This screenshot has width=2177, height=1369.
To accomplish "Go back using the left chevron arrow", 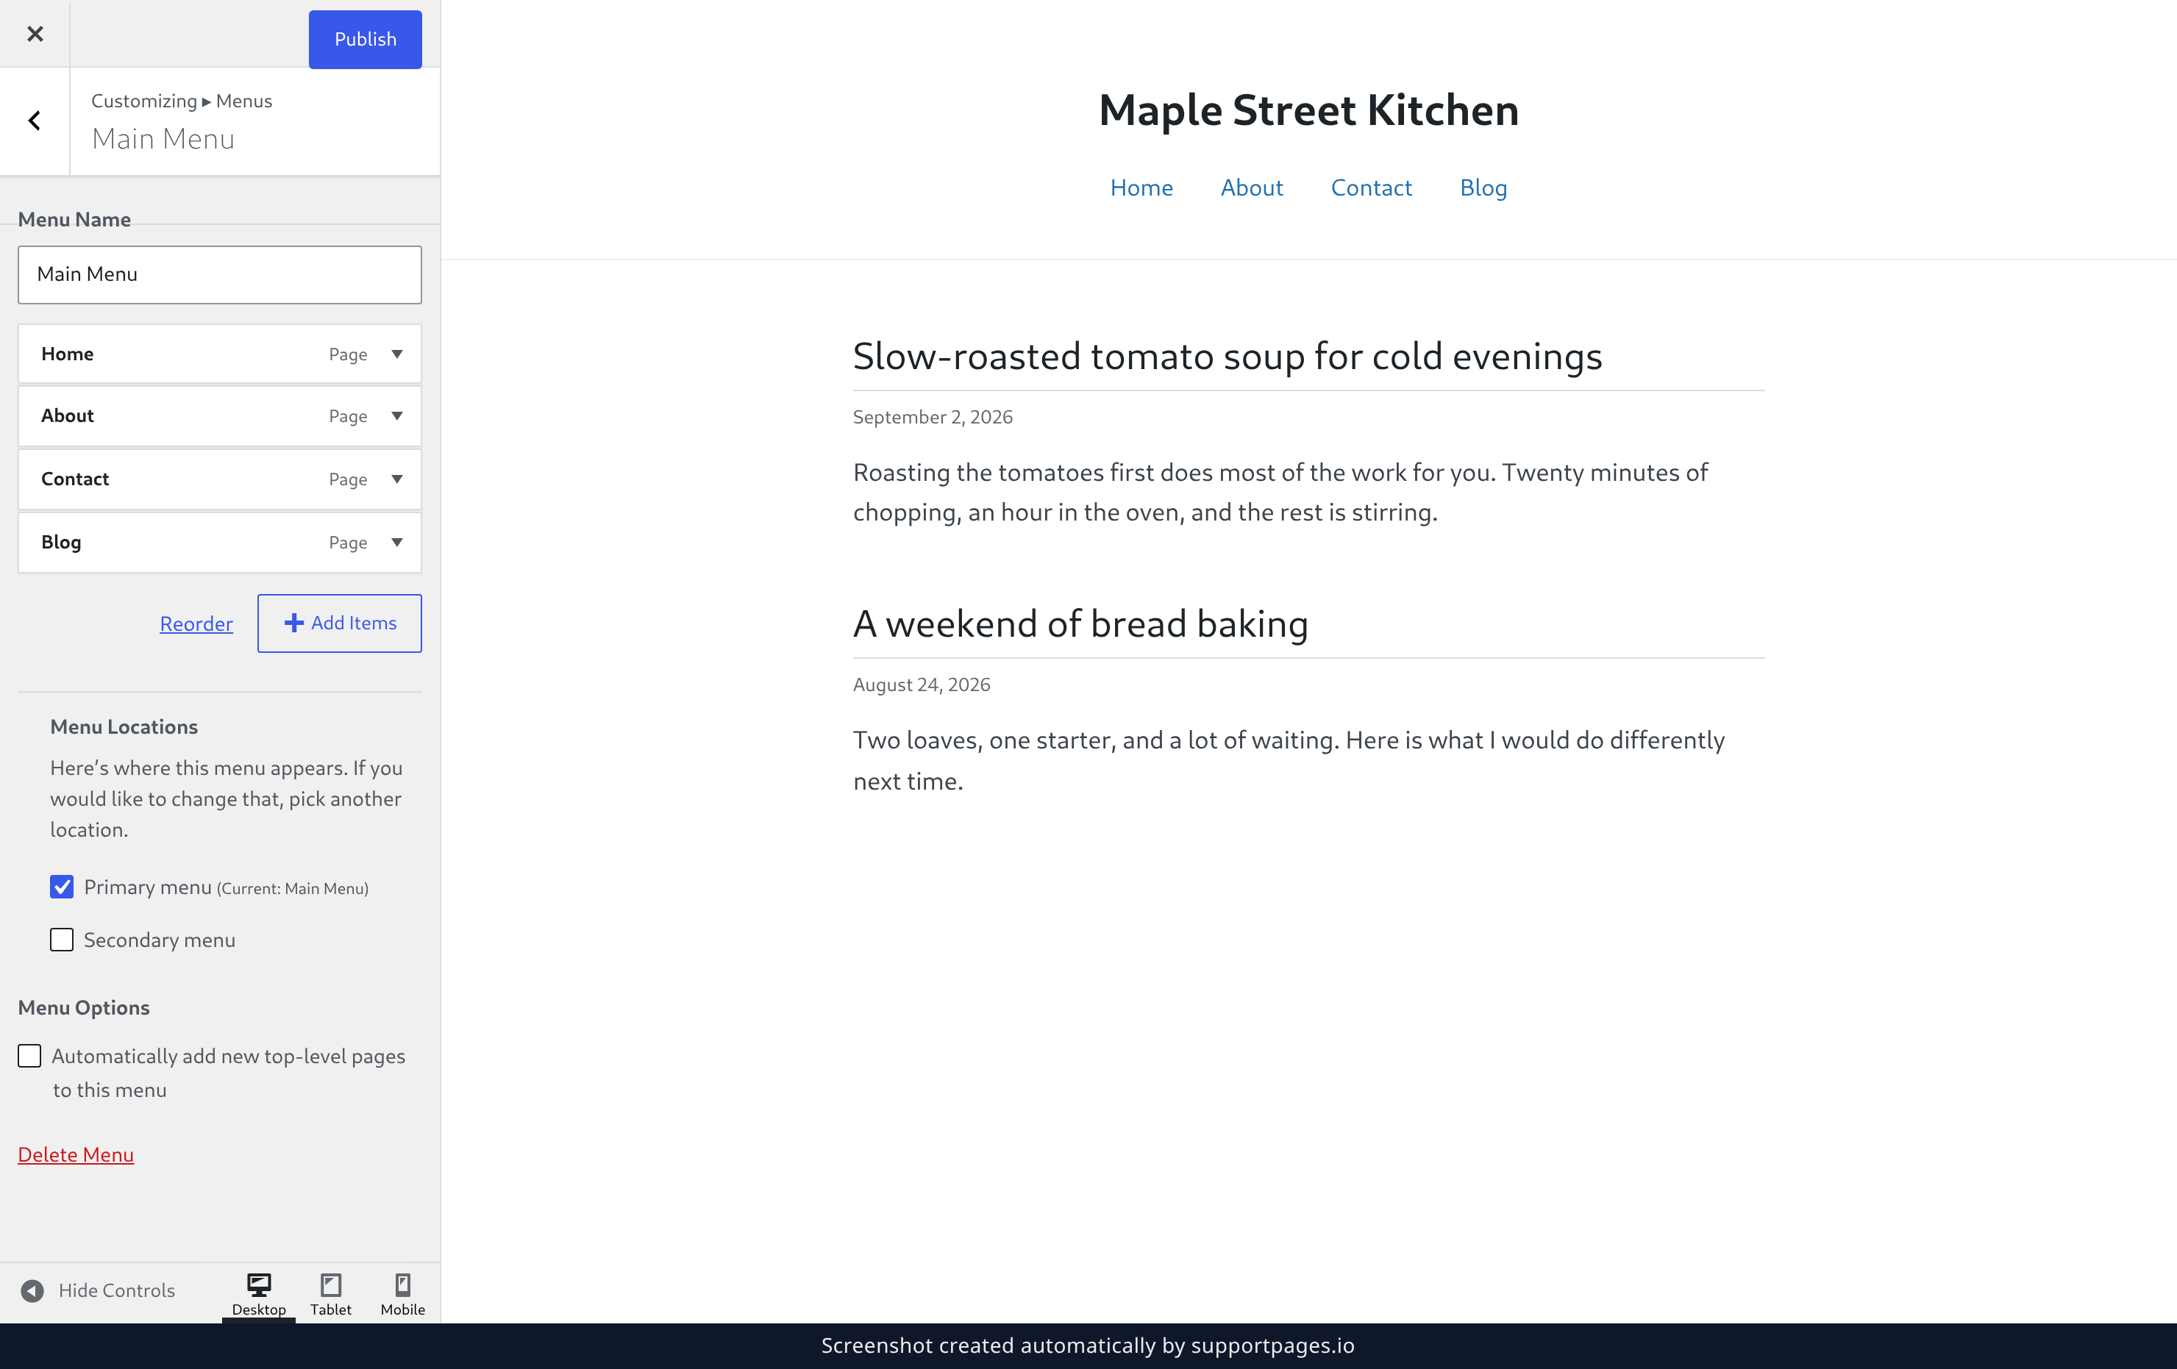I will (x=35, y=120).
